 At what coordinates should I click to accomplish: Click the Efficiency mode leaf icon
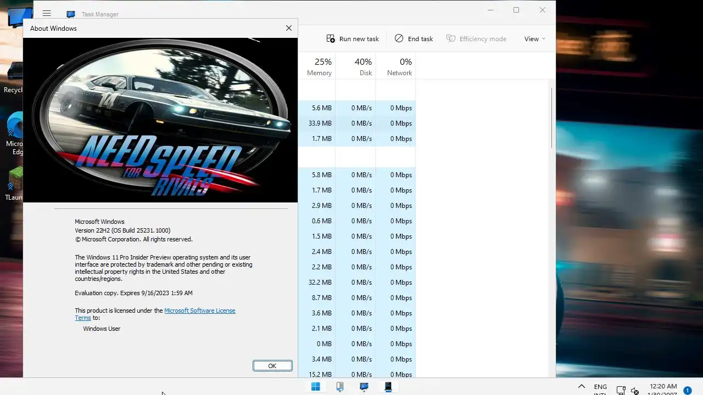tap(451, 38)
